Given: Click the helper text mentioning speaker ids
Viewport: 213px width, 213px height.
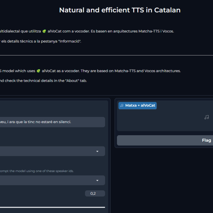Looking at the screenshot, I should [37, 171].
